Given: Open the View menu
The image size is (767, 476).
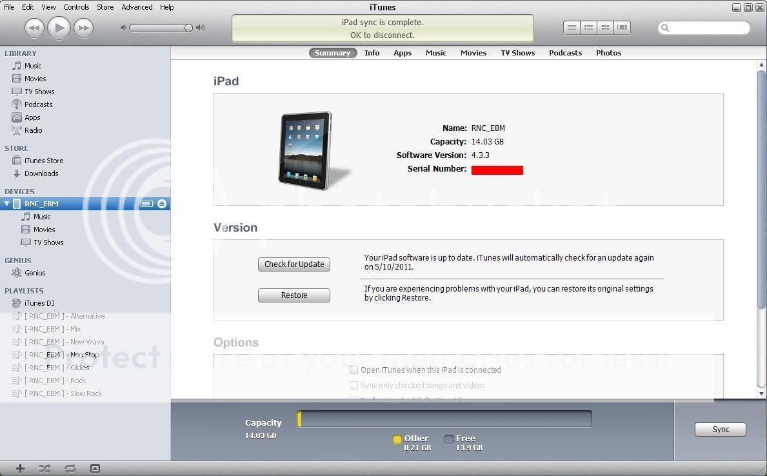Looking at the screenshot, I should [x=48, y=7].
